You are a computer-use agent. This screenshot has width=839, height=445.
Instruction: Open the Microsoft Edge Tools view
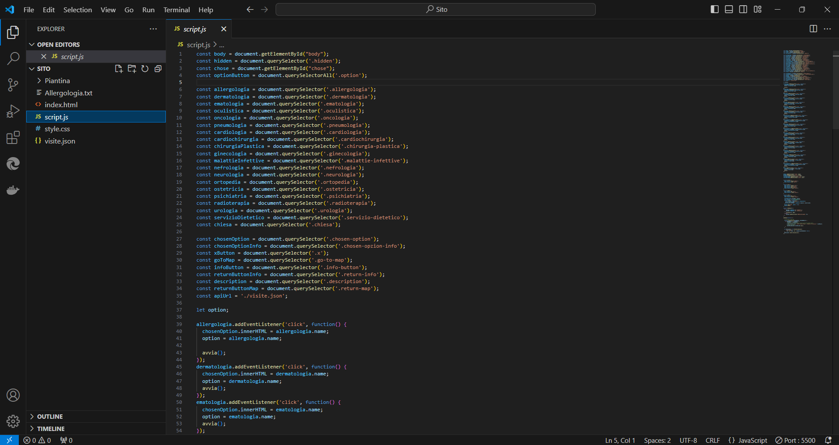13,164
